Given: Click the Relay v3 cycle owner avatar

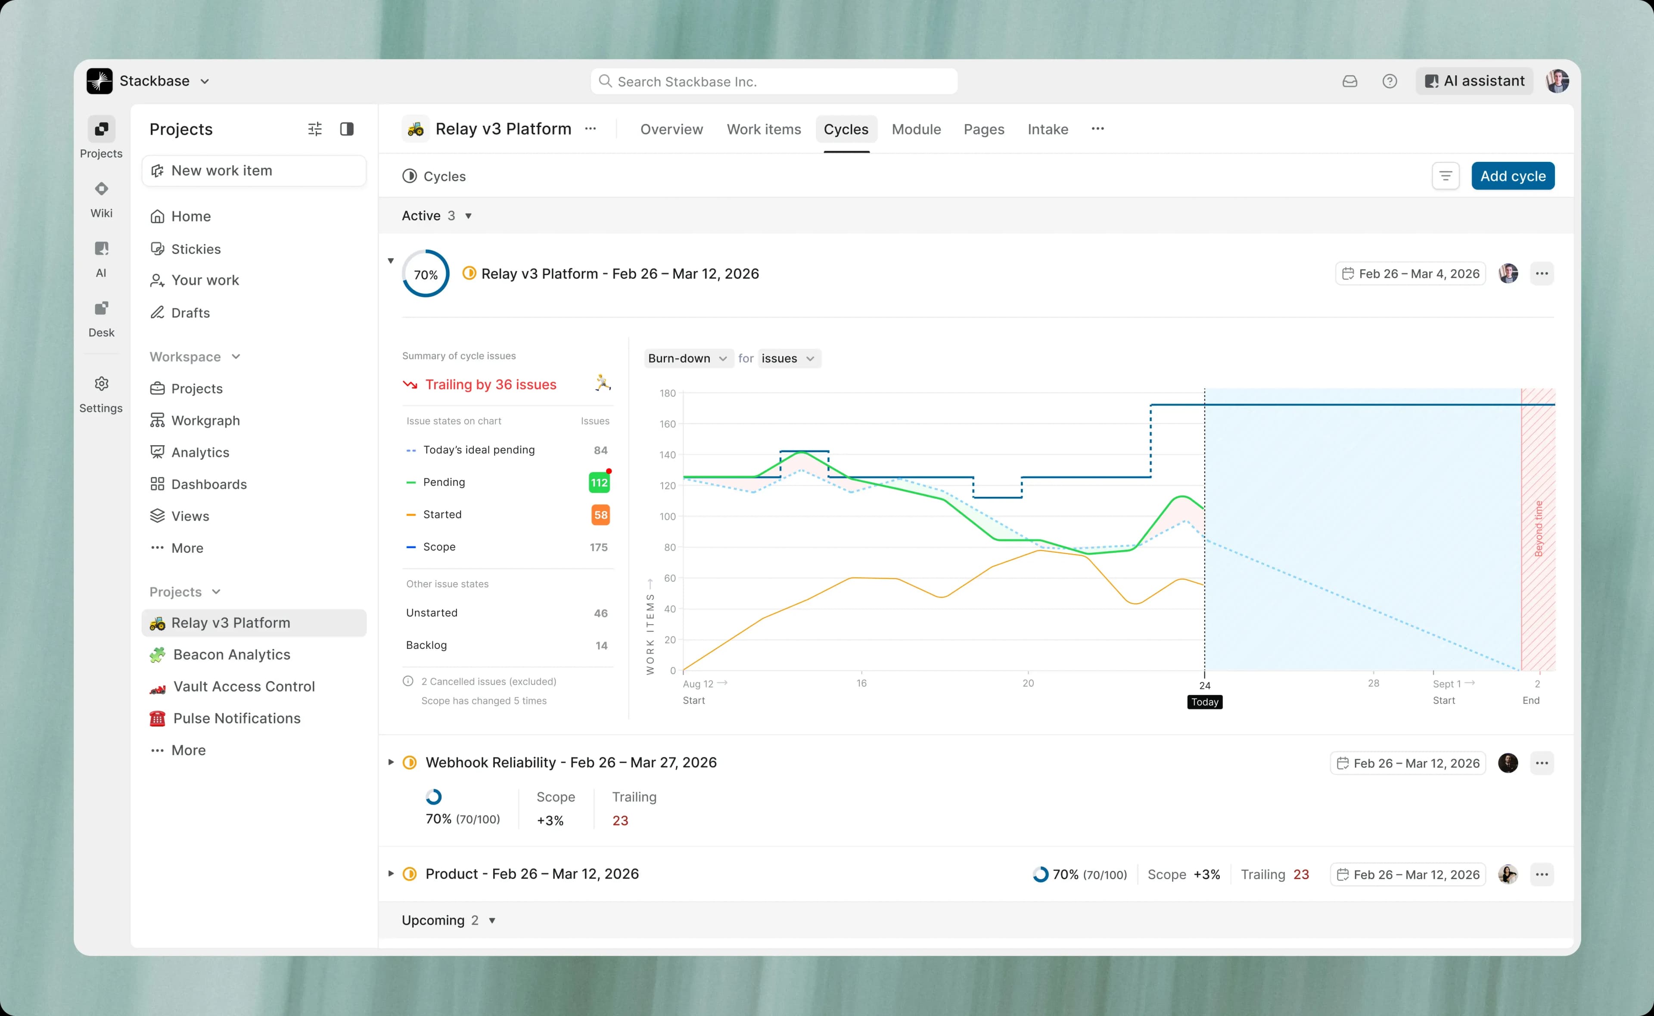Looking at the screenshot, I should (x=1508, y=273).
